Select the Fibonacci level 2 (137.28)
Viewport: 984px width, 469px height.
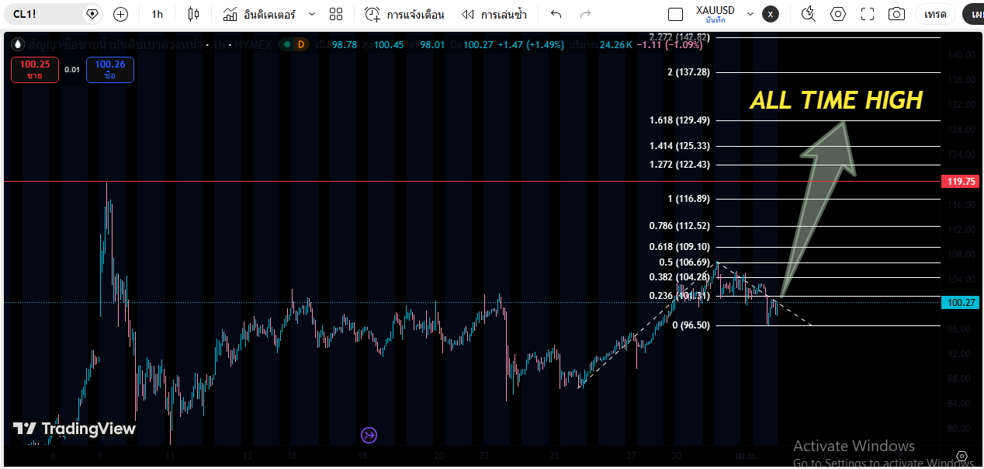688,72
